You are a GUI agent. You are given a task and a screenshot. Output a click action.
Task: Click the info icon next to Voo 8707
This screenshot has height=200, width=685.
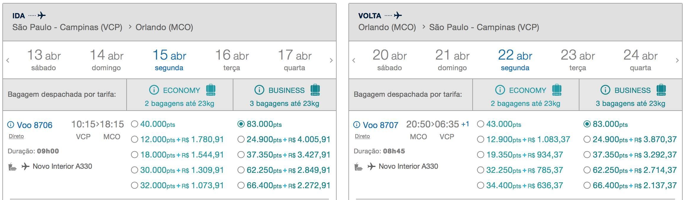357,125
